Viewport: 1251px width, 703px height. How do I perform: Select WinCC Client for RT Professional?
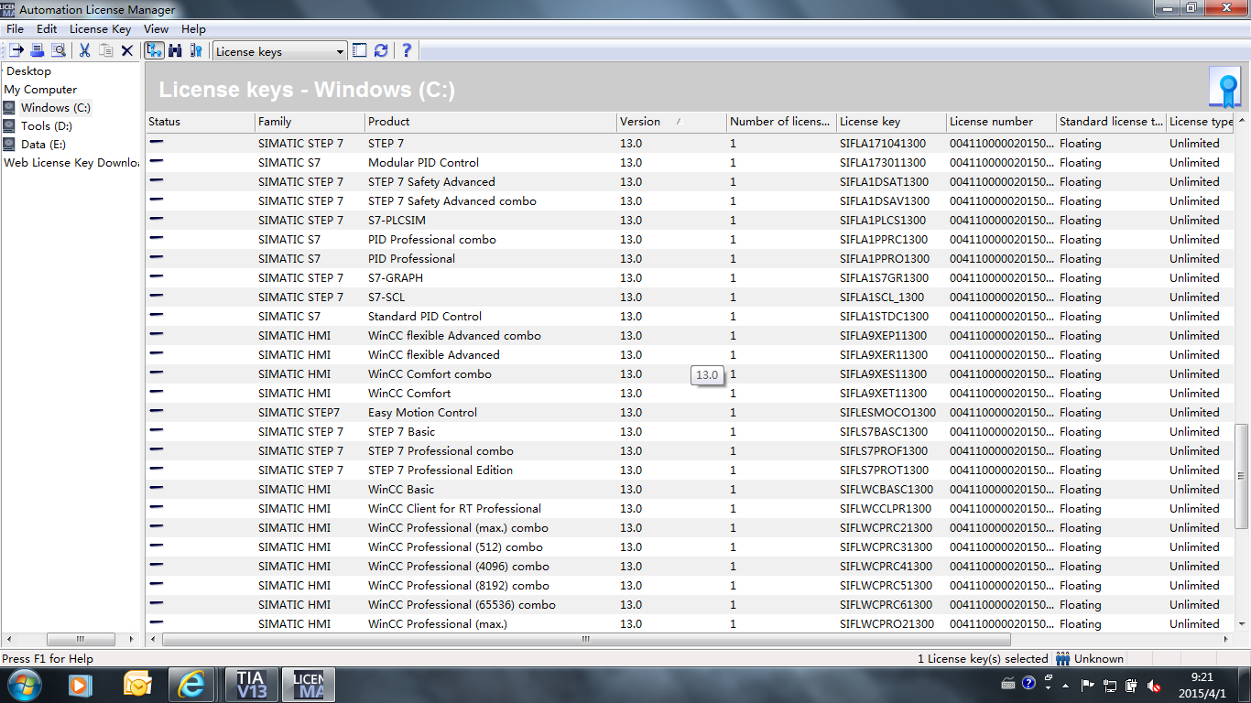pyautogui.click(x=454, y=509)
